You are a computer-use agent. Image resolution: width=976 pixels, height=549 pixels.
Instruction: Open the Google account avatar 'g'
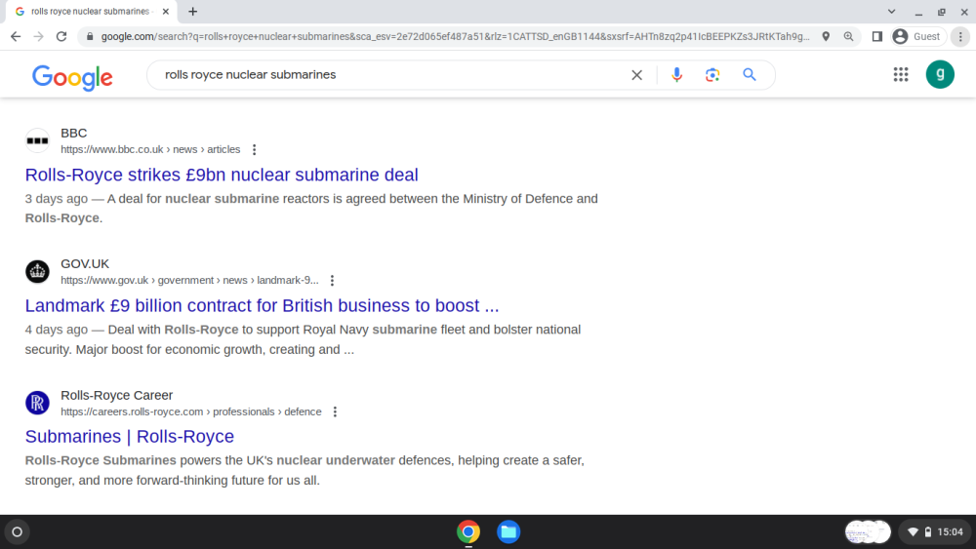coord(940,75)
